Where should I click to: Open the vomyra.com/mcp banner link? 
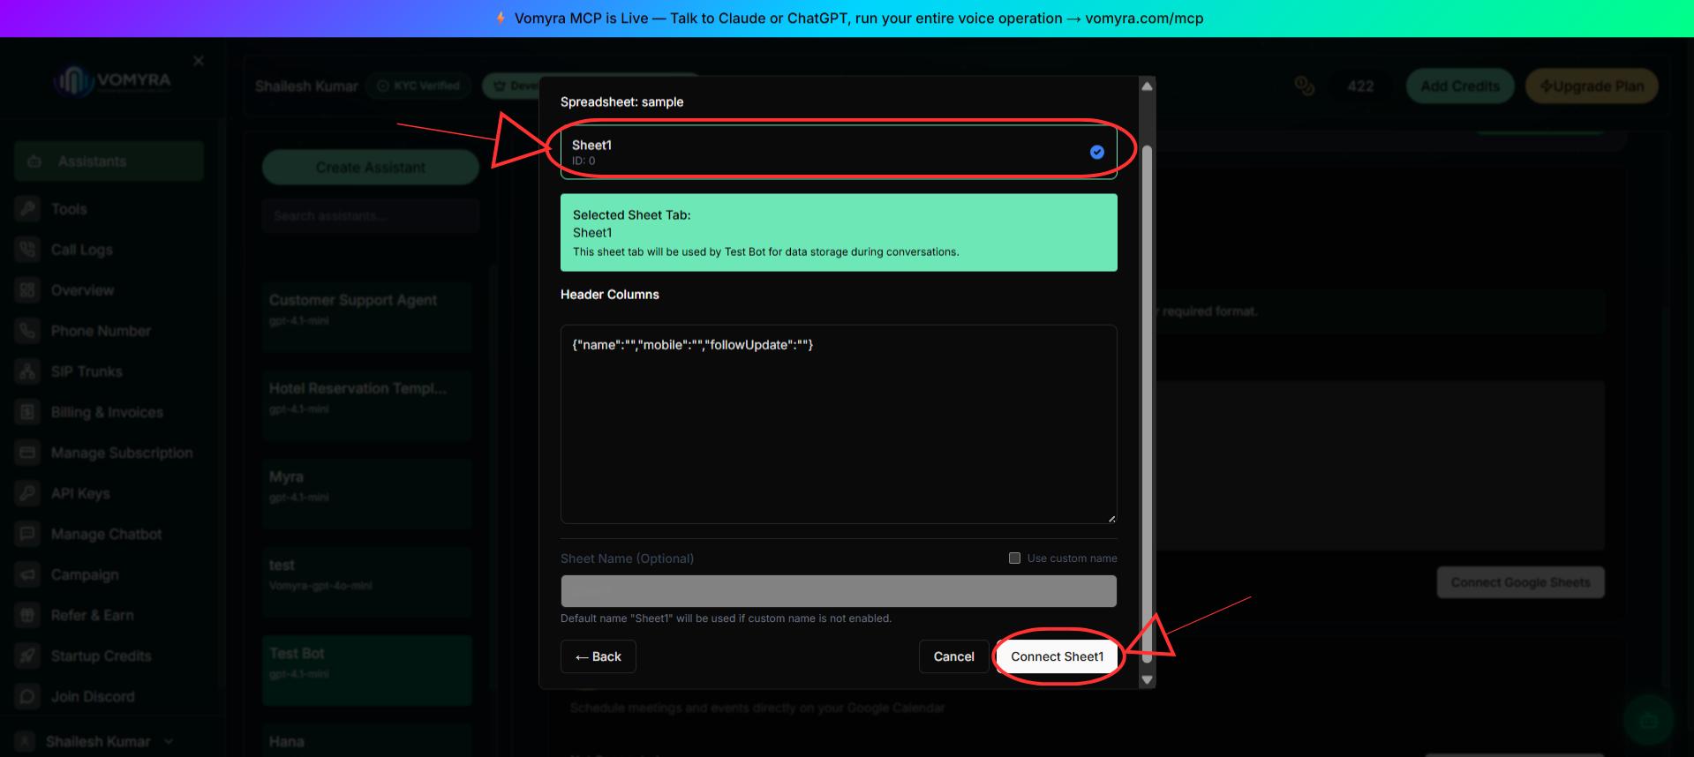[1144, 19]
